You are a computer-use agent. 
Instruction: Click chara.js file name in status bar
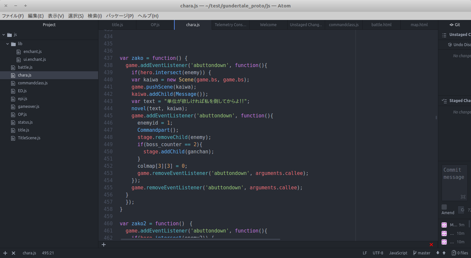pos(29,253)
